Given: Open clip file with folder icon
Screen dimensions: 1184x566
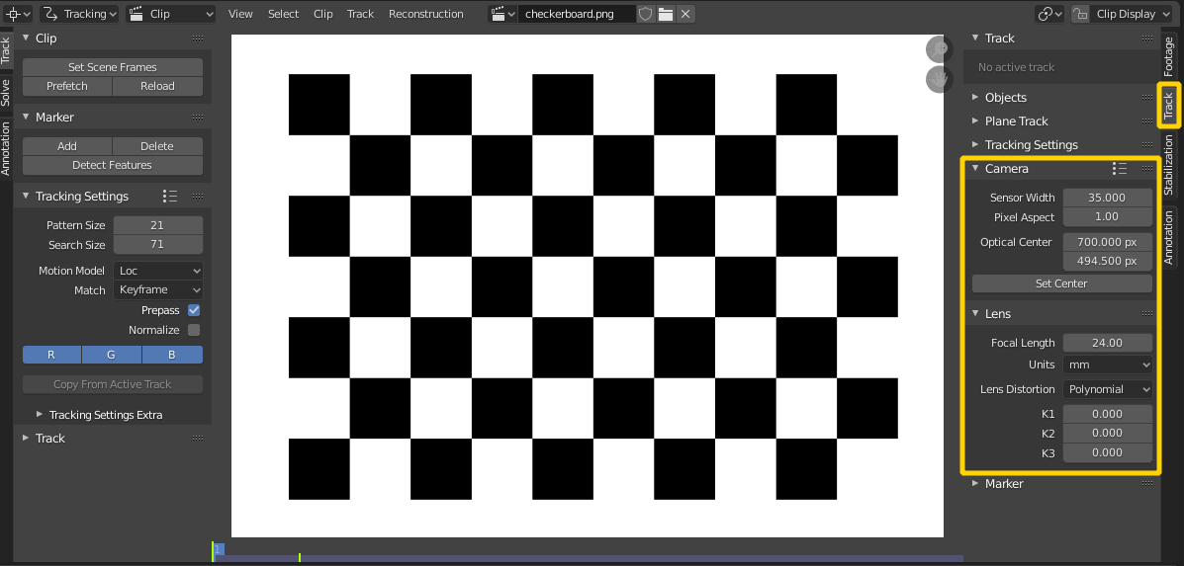Looking at the screenshot, I should pos(665,14).
